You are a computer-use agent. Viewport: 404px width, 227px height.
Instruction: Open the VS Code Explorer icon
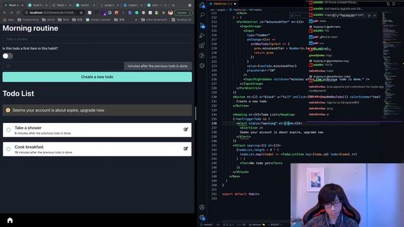tap(202, 5)
